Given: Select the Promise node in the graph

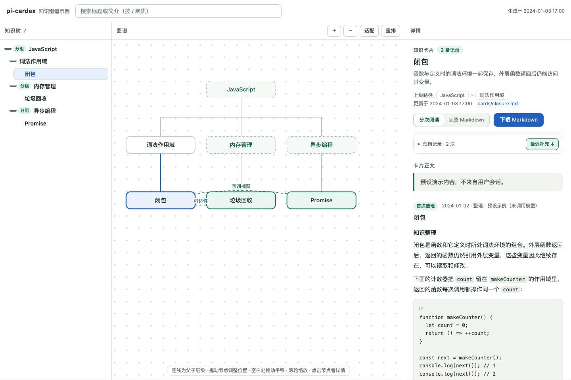Looking at the screenshot, I should tap(322, 200).
